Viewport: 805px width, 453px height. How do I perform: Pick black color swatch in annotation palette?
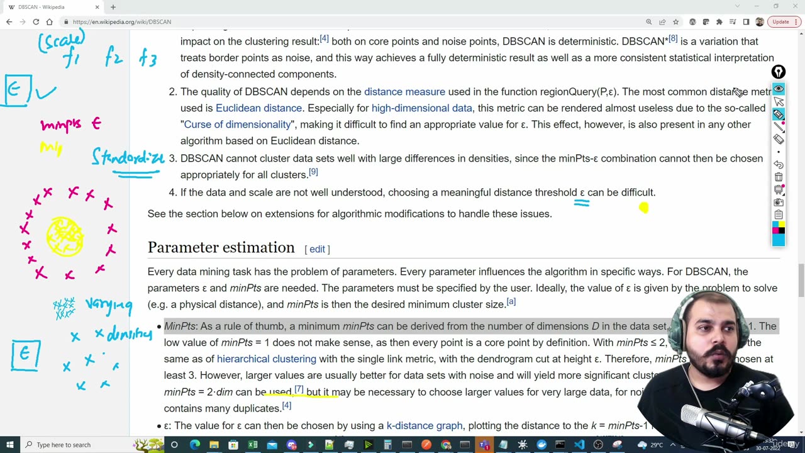[782, 230]
